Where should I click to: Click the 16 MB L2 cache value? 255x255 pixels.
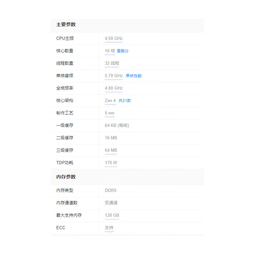pos(111,138)
